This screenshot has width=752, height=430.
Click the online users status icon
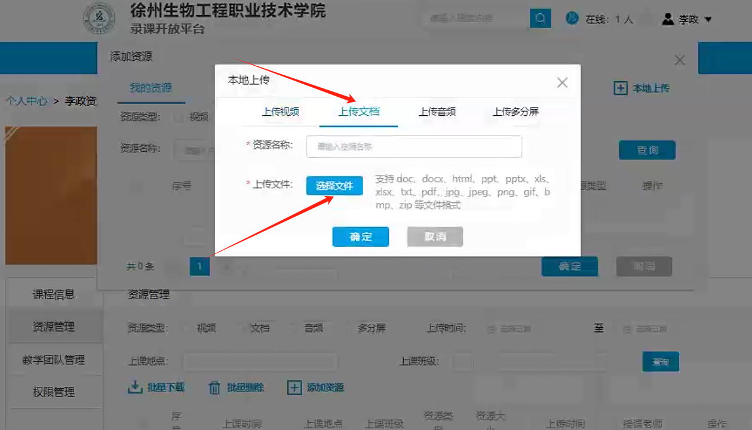(572, 19)
